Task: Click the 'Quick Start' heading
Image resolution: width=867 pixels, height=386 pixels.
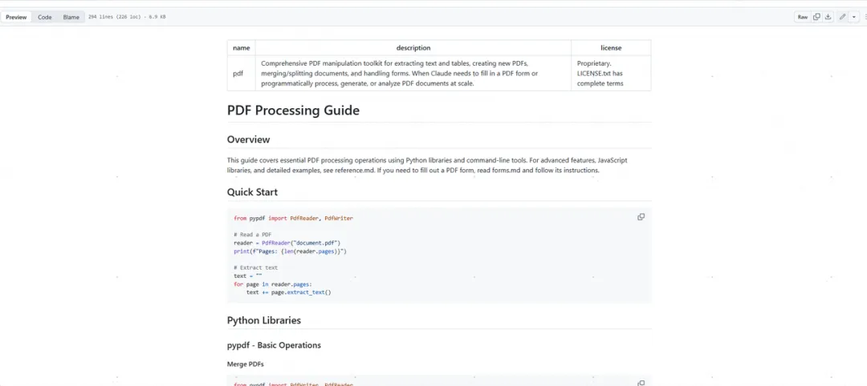Action: pos(252,192)
